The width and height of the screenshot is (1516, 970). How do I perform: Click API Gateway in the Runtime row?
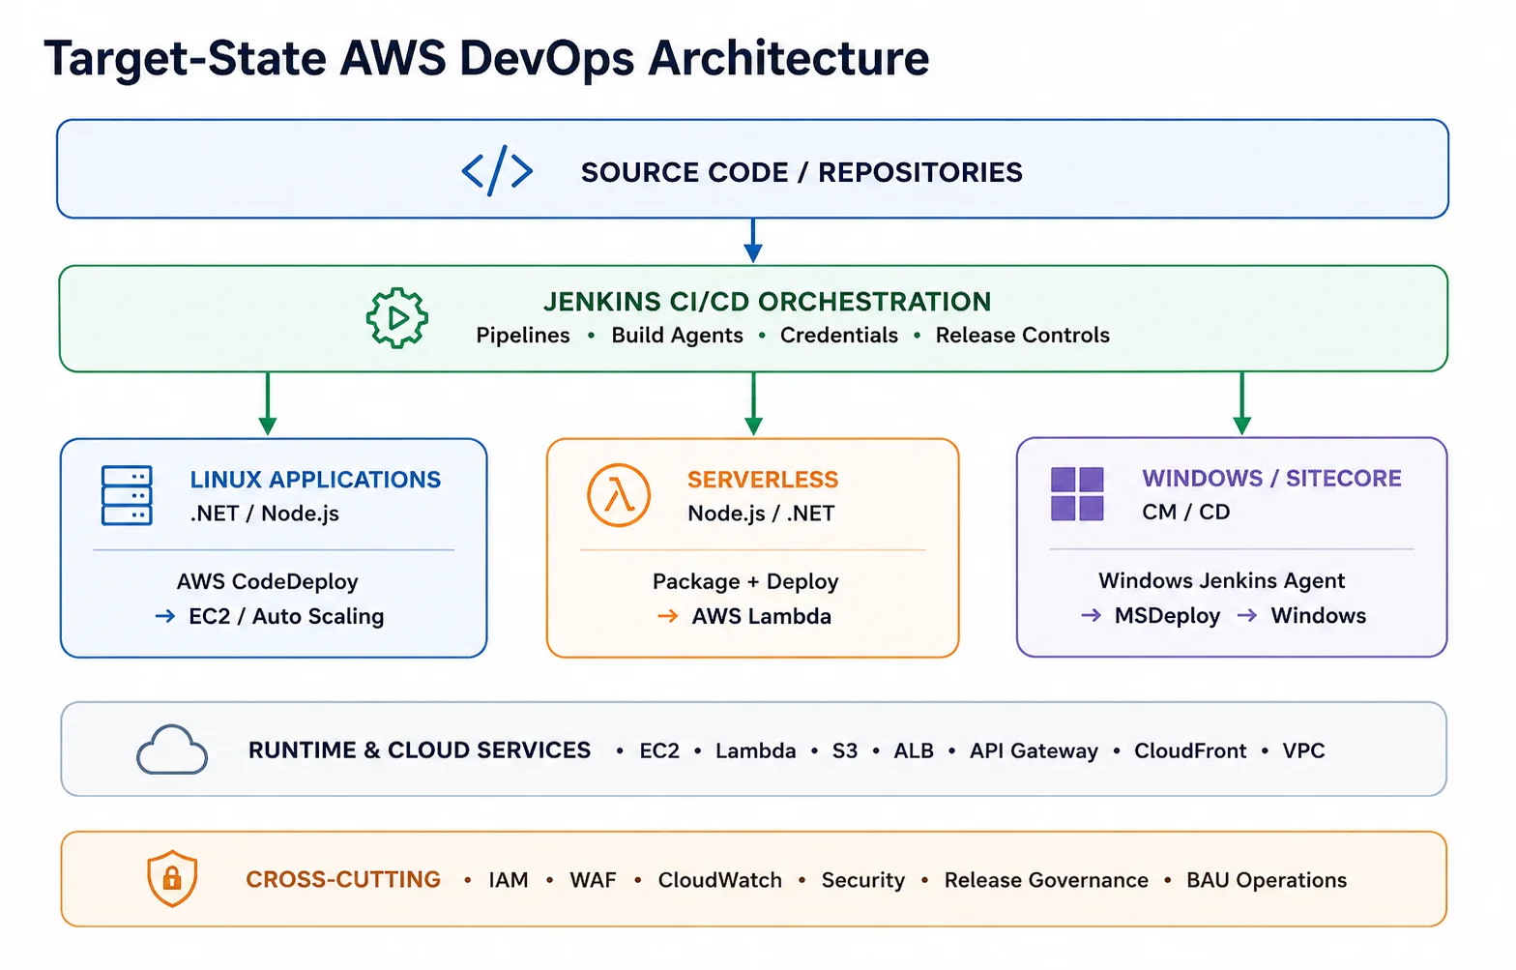(x=1034, y=751)
